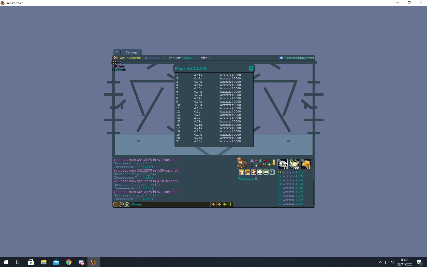The width and height of the screenshot is (427, 267).
Task: Open the orange house menu button
Action: pyautogui.click(x=242, y=172)
